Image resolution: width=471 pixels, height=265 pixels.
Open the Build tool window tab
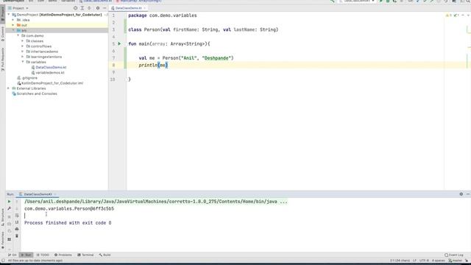(x=105, y=255)
